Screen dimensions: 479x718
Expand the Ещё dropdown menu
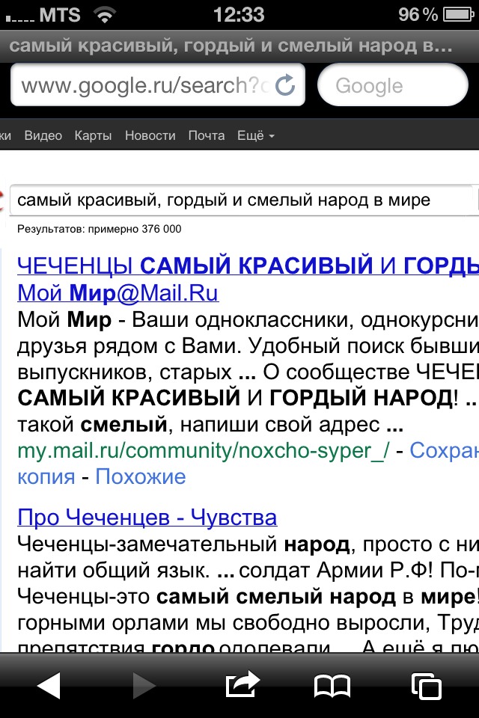click(x=256, y=135)
